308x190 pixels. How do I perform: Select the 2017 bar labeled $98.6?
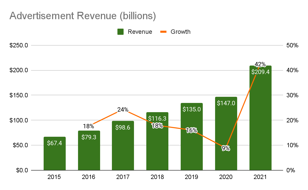click(x=123, y=146)
